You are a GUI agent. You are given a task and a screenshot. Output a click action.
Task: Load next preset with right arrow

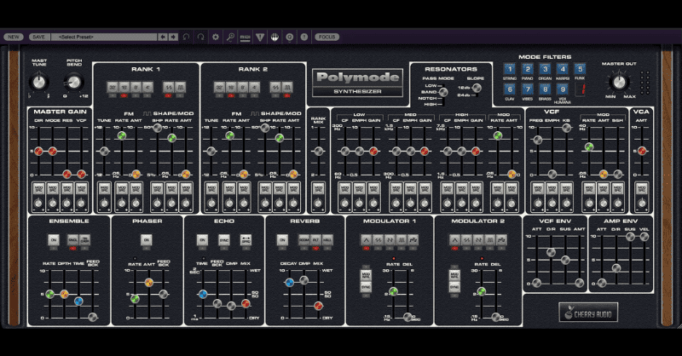pyautogui.click(x=173, y=37)
